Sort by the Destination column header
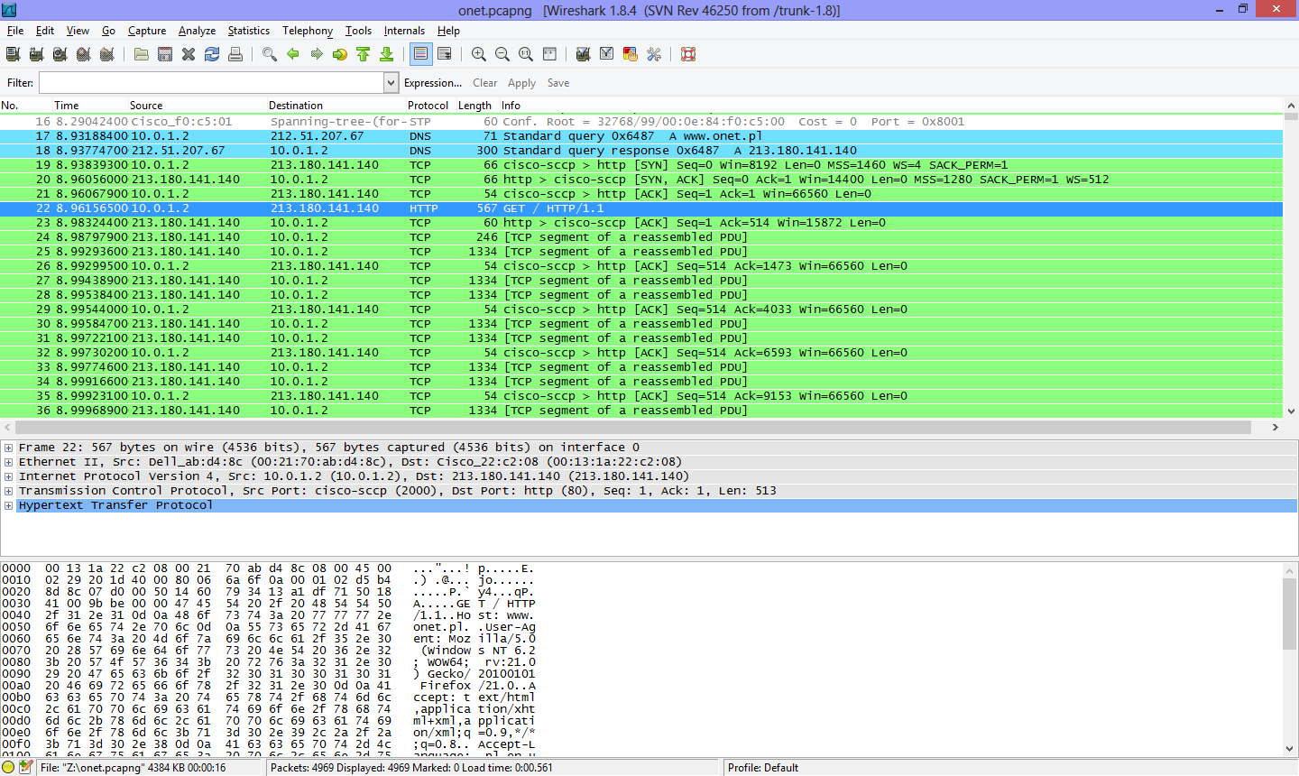Image resolution: width=1299 pixels, height=776 pixels. (336, 106)
